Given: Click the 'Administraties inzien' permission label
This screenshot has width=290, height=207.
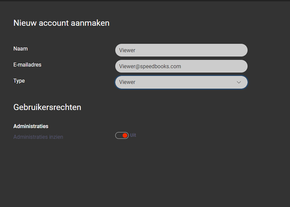Looking at the screenshot, I should [x=38, y=137].
